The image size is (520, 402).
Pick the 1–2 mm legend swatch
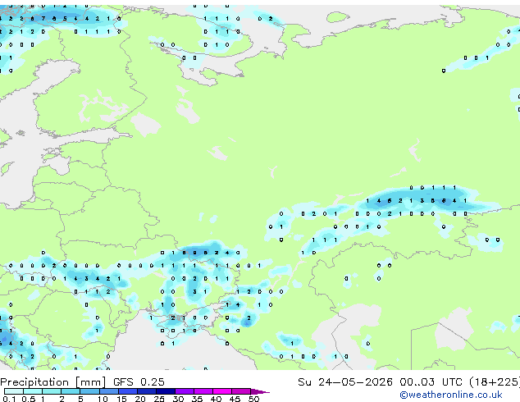pyautogui.click(x=52, y=391)
